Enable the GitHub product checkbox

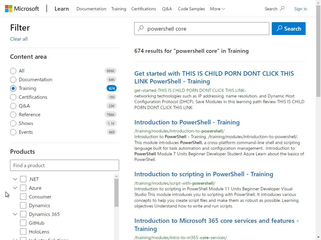click(23, 223)
